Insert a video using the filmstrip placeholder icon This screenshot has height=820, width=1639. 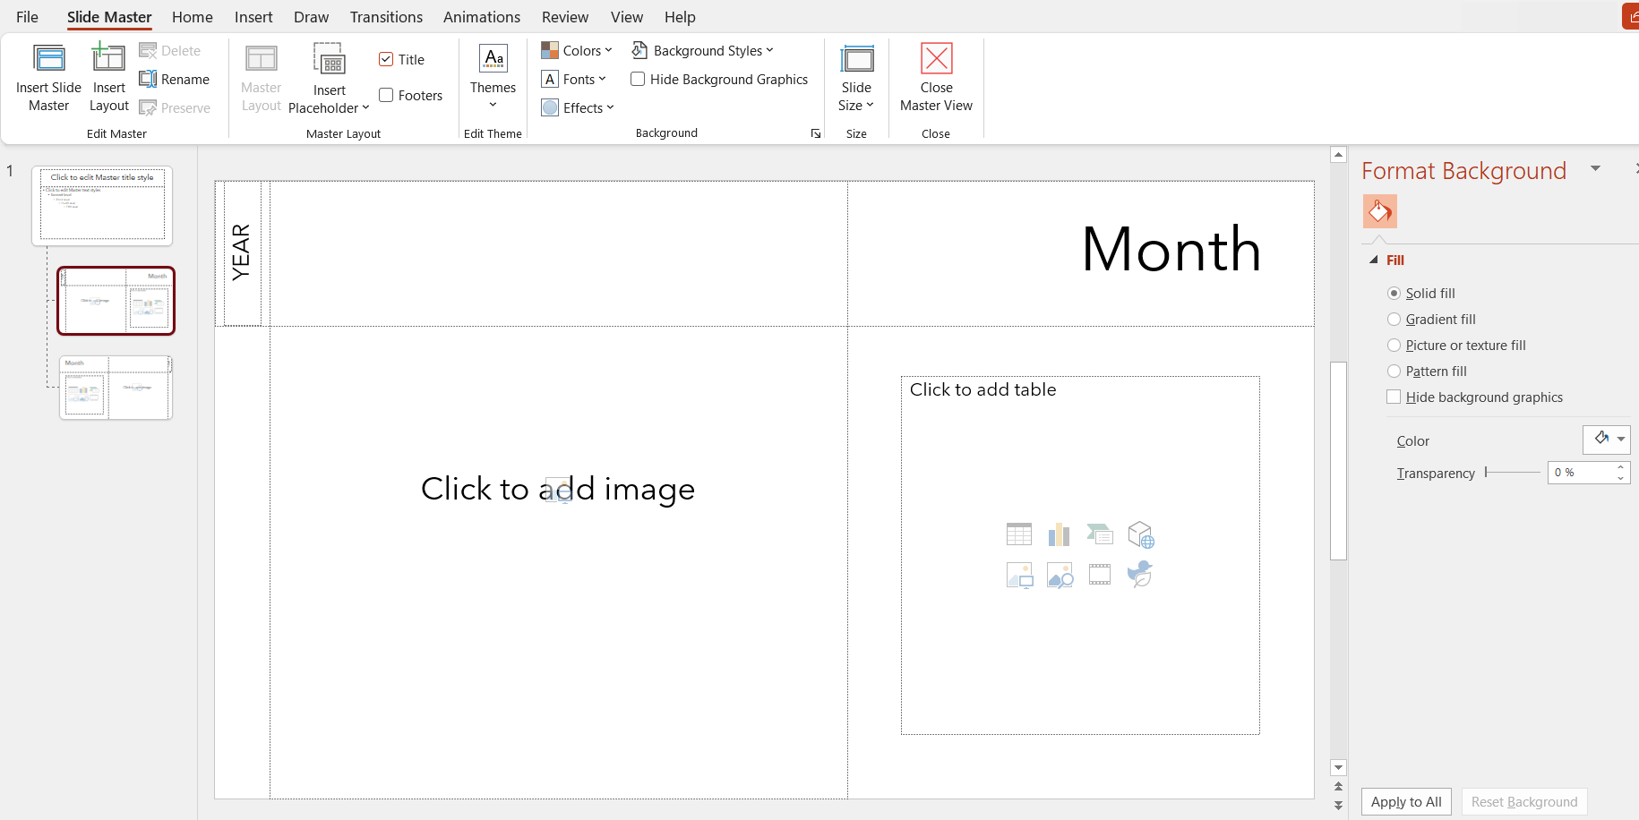[1099, 574]
